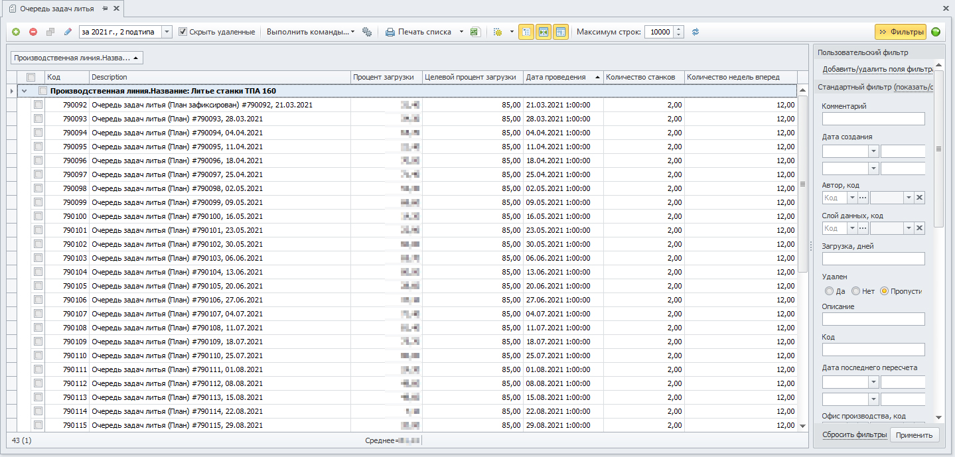This screenshot has width=955, height=457.
Task: Click the red delete record icon
Action: (x=33, y=32)
